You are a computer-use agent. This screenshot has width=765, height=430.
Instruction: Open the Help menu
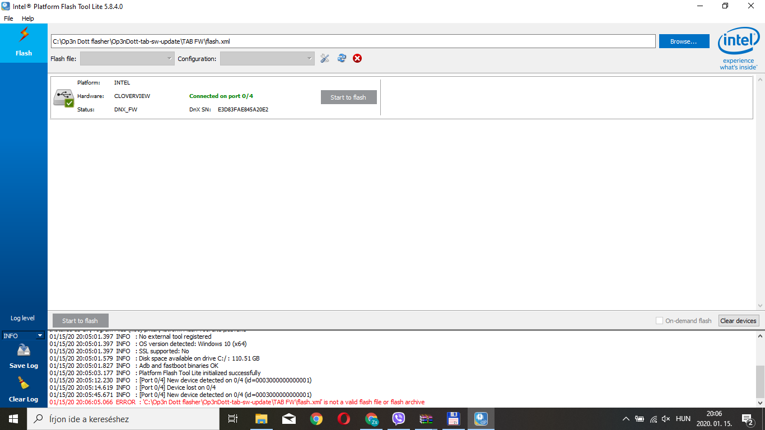28,18
